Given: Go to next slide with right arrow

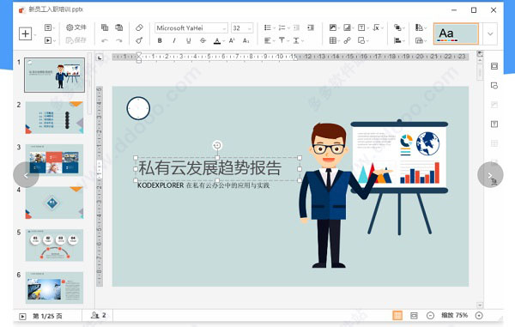Looking at the screenshot, I should pyautogui.click(x=490, y=175).
